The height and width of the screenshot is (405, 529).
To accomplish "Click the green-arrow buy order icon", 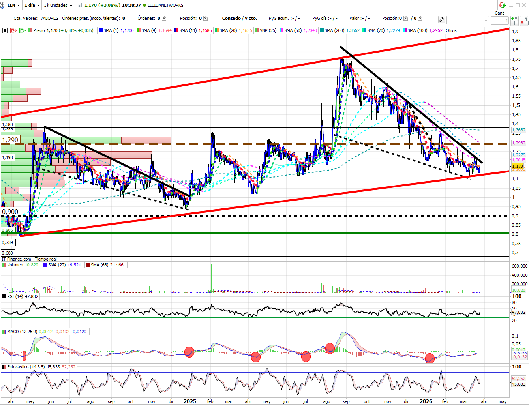I will [514, 20].
